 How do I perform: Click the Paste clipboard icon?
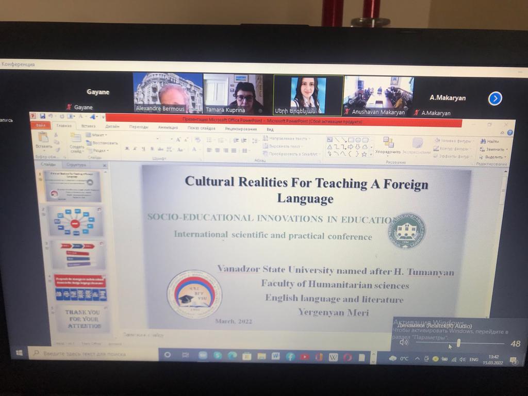pos(43,137)
